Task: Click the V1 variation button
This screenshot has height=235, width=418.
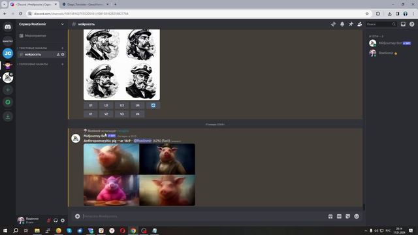Action: point(91,114)
